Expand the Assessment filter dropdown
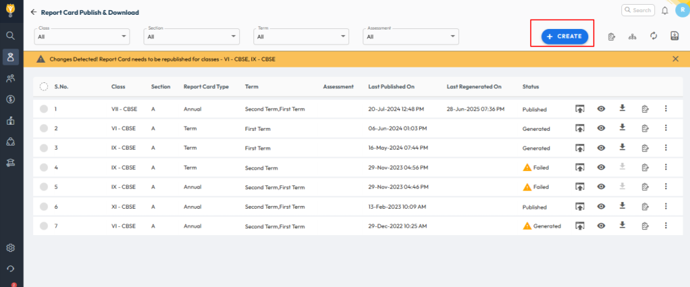The width and height of the screenshot is (690, 287). 411,36
